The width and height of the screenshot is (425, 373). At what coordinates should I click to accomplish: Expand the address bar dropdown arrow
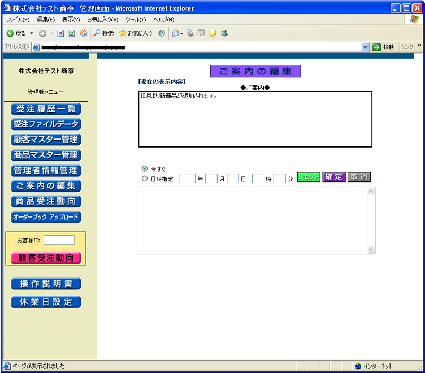pyautogui.click(x=365, y=47)
